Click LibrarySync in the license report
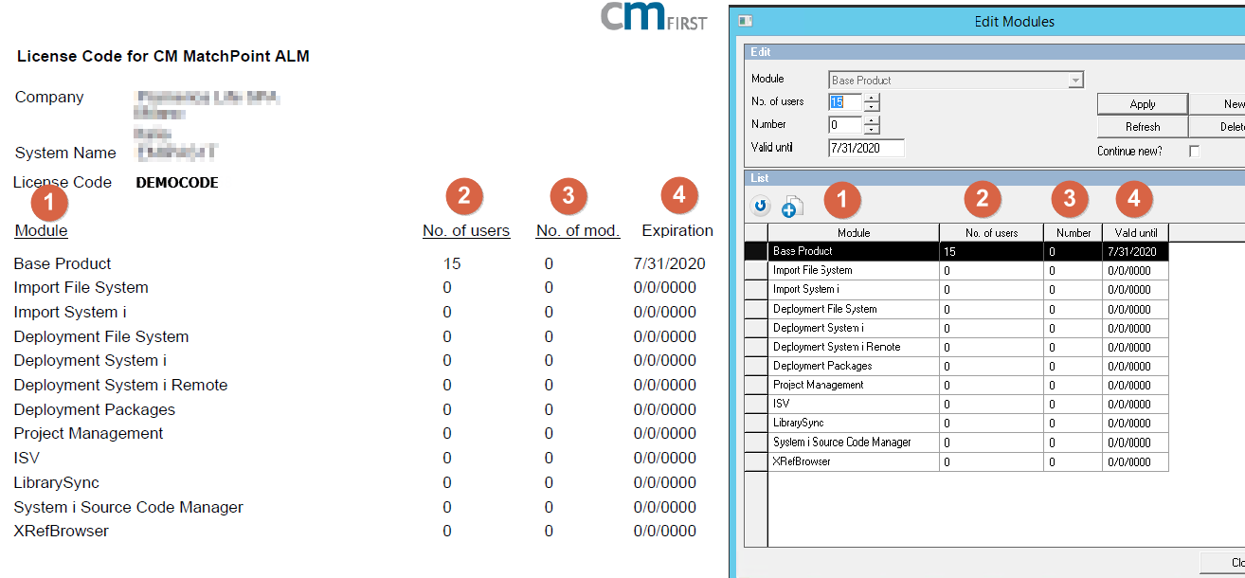 pos(56,482)
